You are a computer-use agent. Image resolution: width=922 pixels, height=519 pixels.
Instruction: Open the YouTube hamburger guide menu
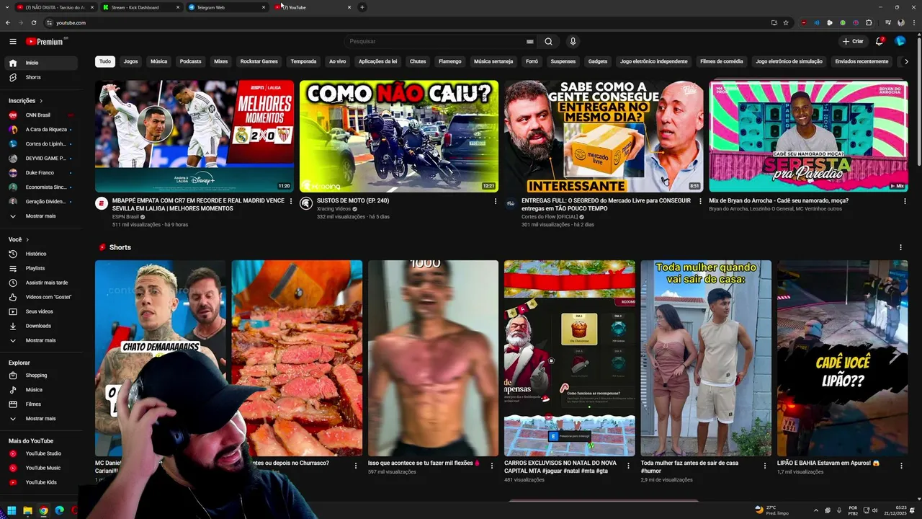coord(12,41)
